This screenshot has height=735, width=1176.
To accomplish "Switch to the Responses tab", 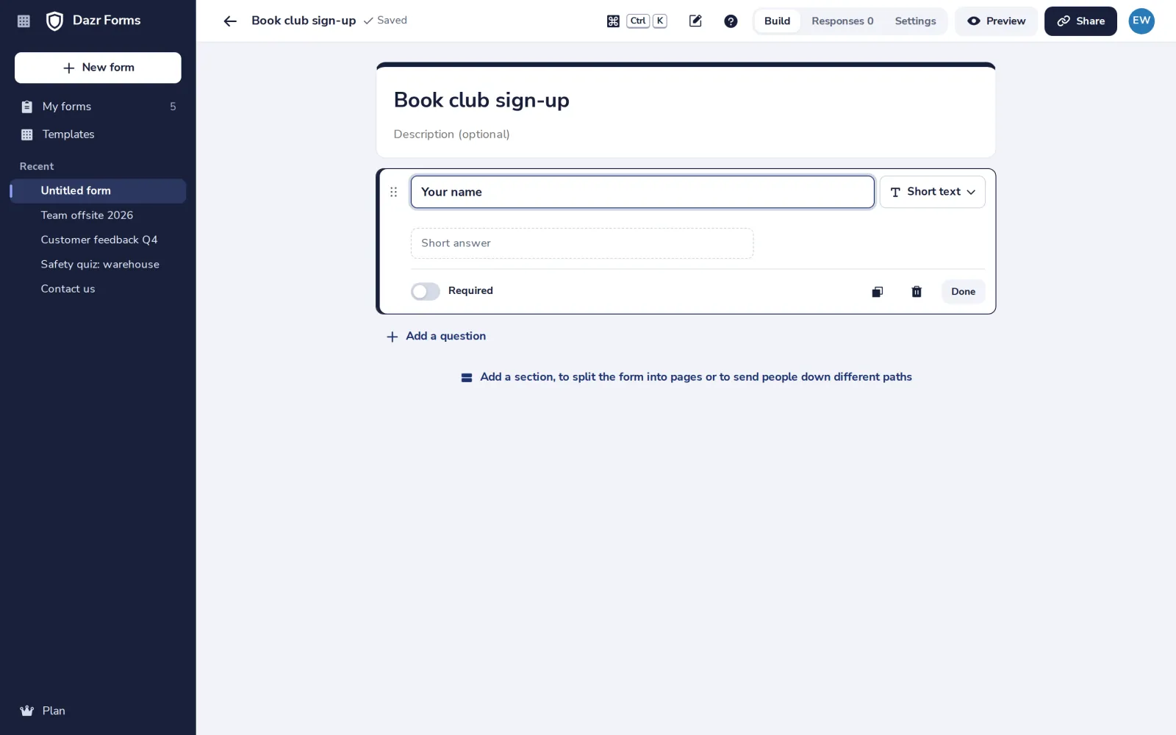I will click(842, 21).
